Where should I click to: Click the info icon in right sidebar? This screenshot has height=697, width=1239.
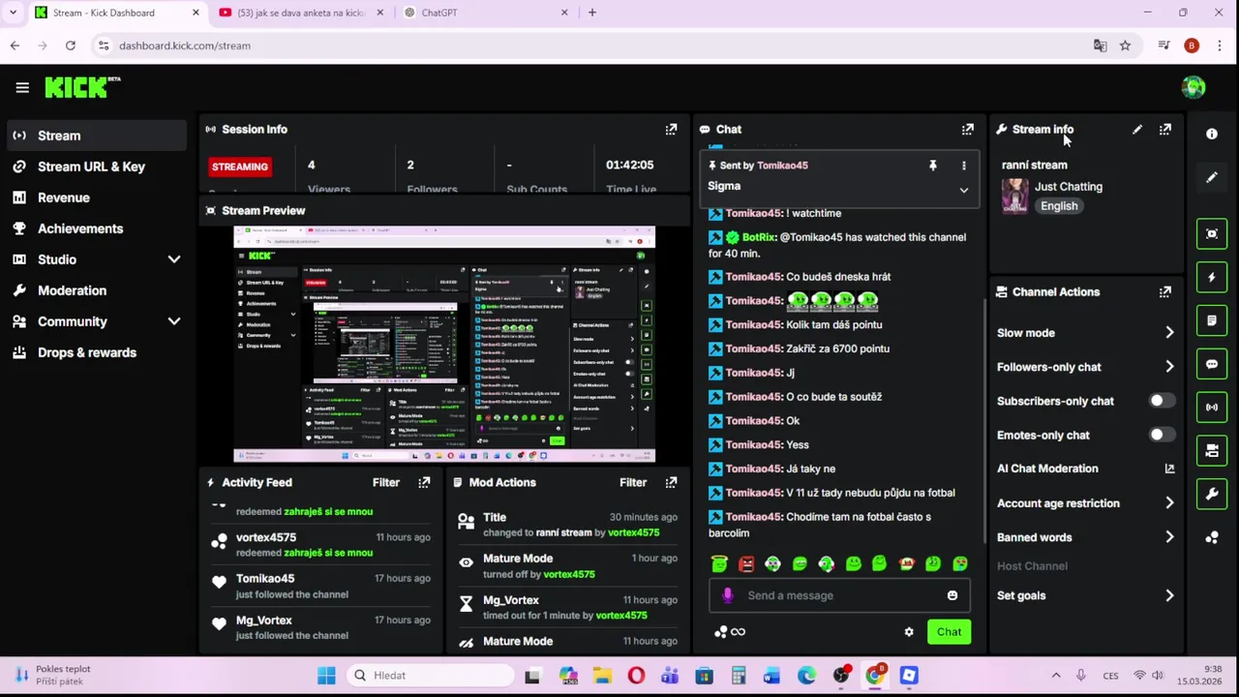1212,135
